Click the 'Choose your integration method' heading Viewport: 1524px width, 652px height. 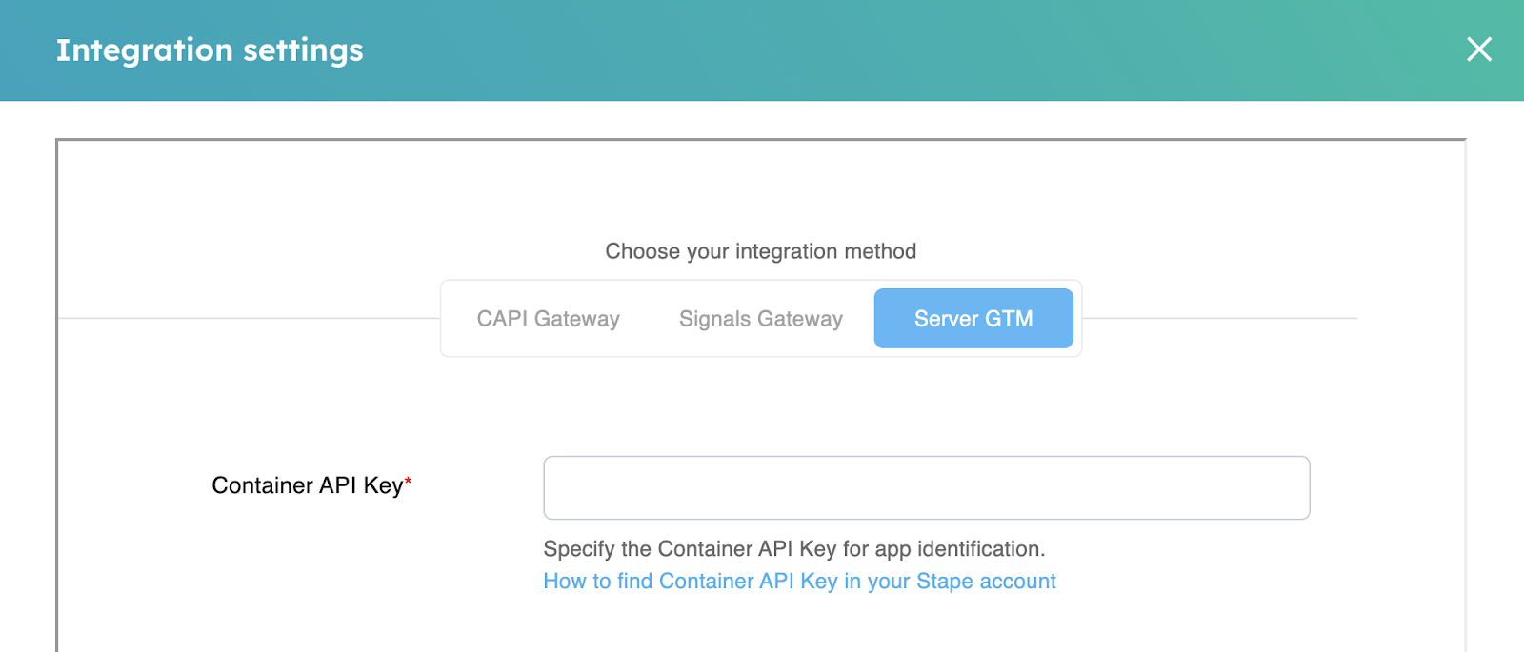click(x=761, y=251)
